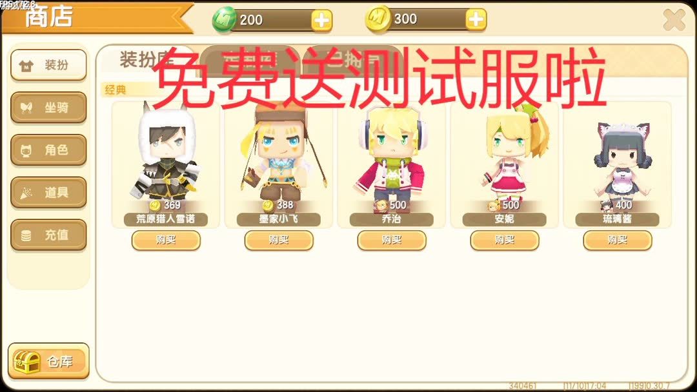Image resolution: width=697 pixels, height=392 pixels.
Task: Open the 装扮 outfit category
Action: click(x=48, y=65)
